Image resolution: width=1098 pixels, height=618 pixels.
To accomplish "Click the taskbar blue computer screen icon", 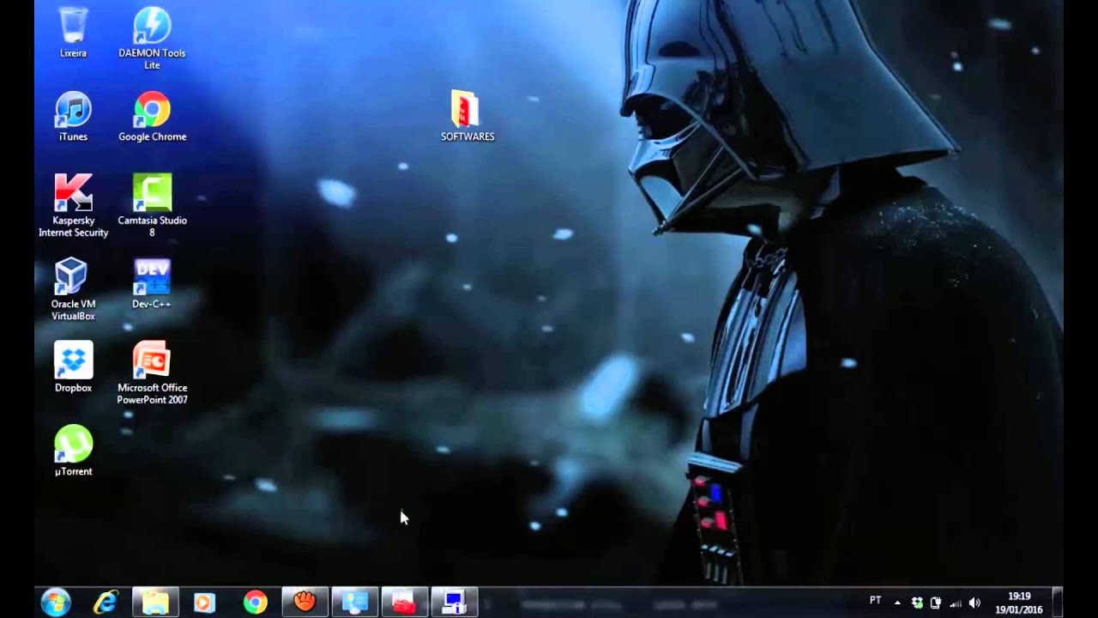I will (x=454, y=603).
